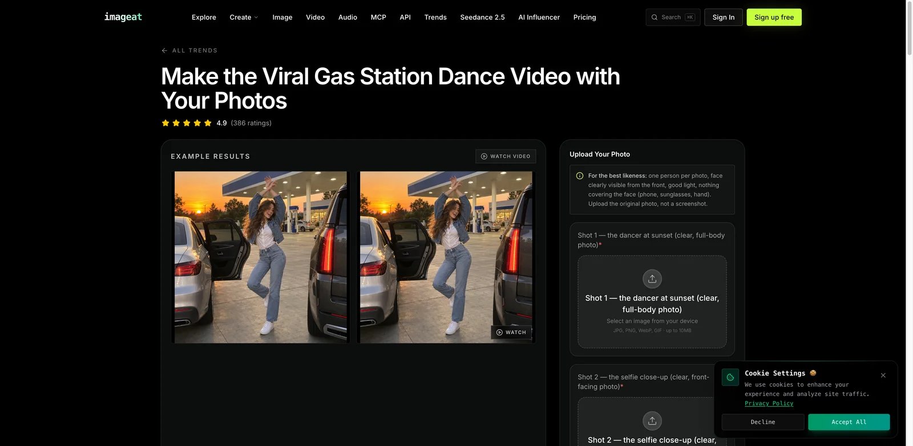
Task: Focus the Search field
Action: [x=673, y=17]
